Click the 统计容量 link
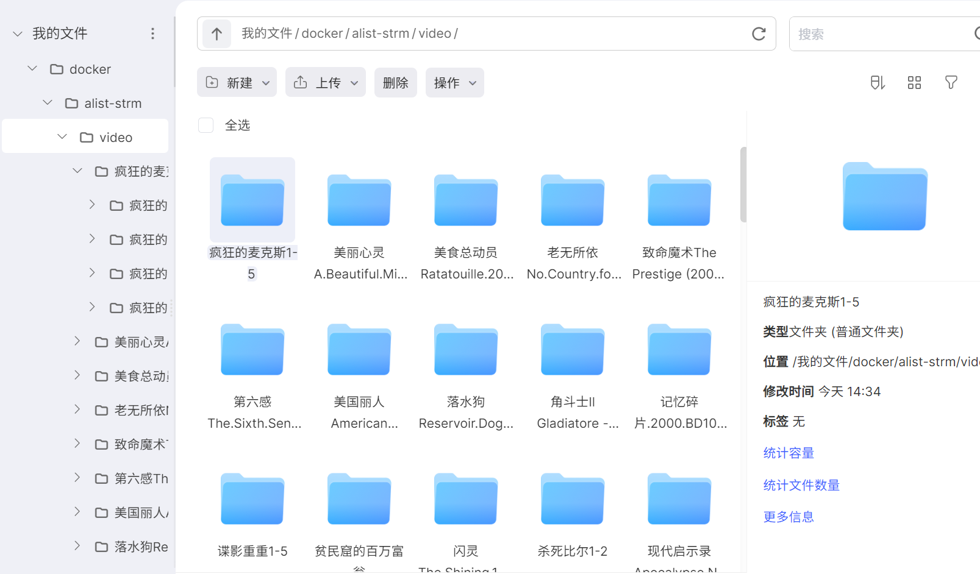Screen dimensions: 980x574 point(789,453)
